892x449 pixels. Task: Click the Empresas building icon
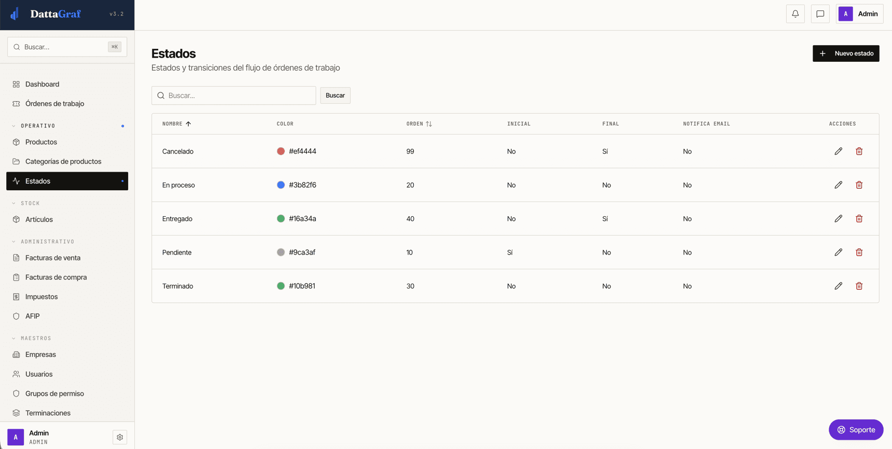click(16, 355)
